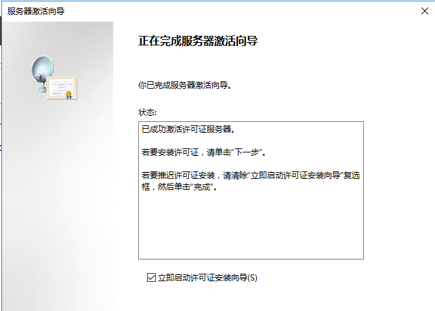Image resolution: width=435 pixels, height=311 pixels.
Task: Click the 正在完成服务器激活向导 heading
Action: [198, 41]
